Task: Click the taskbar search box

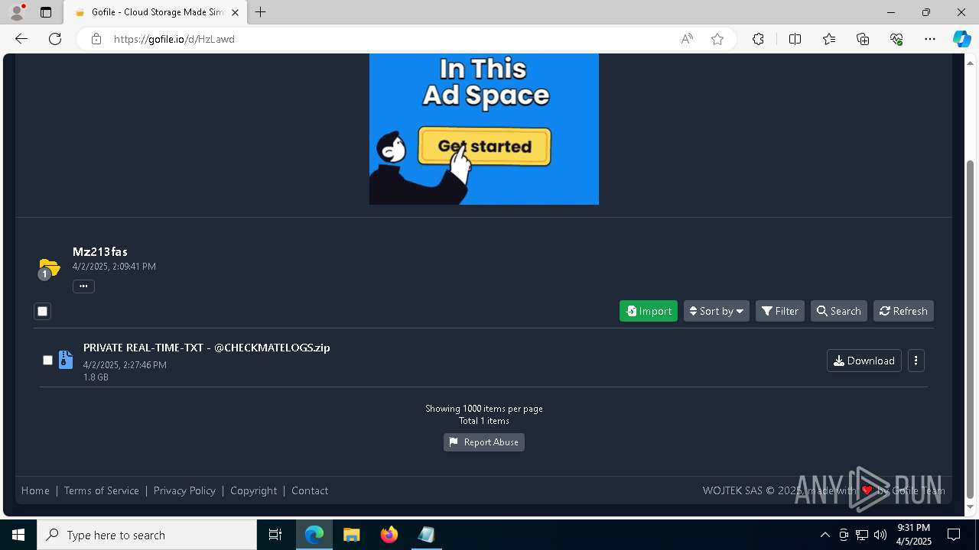Action: click(x=147, y=535)
